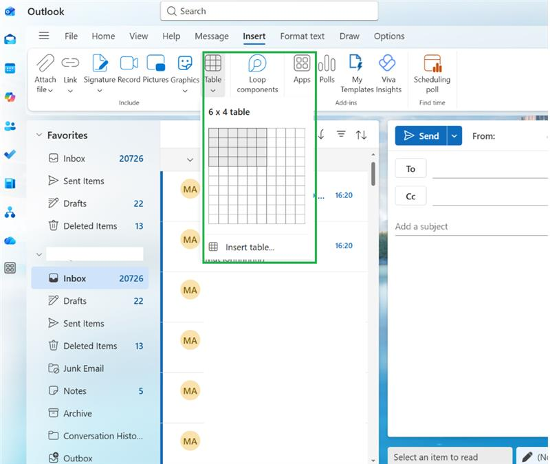Screen dimensions: 550x464
Task: Switch to the Options tab
Action: [x=389, y=36]
